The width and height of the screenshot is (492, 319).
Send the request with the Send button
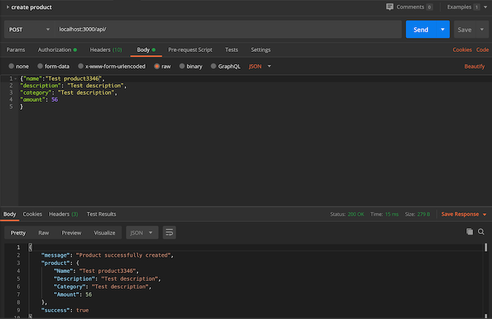click(421, 30)
